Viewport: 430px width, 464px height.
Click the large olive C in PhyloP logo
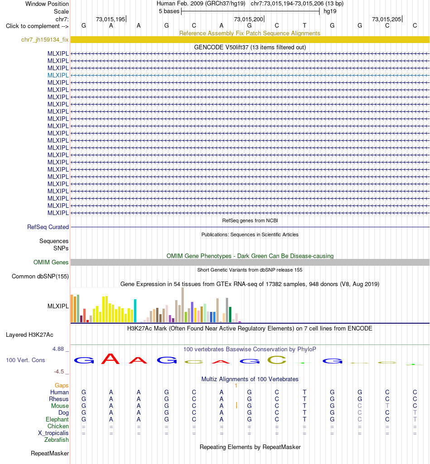coord(277,360)
